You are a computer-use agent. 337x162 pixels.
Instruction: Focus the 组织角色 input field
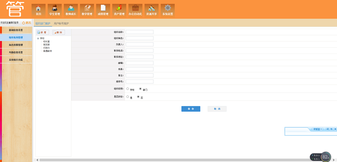pos(139,38)
